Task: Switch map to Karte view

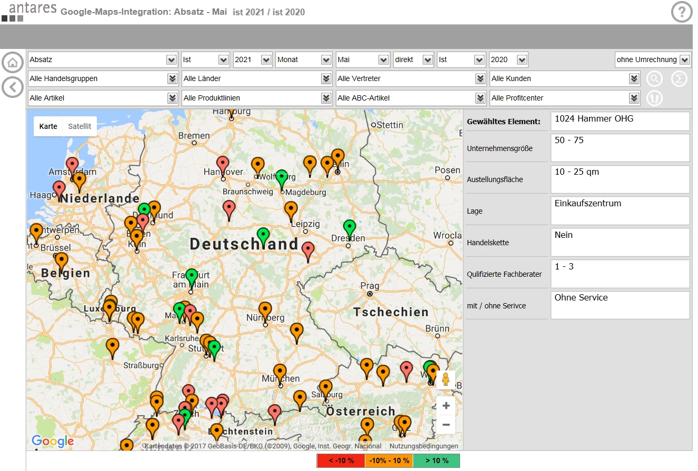Action: [x=48, y=126]
